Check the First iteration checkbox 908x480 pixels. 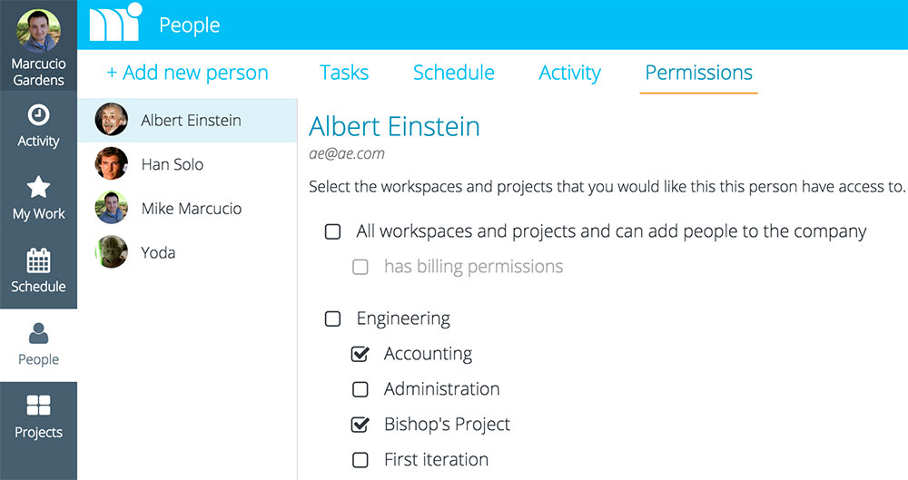(x=360, y=460)
